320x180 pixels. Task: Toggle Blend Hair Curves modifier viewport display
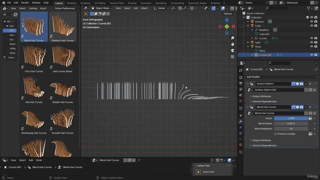click(297, 107)
